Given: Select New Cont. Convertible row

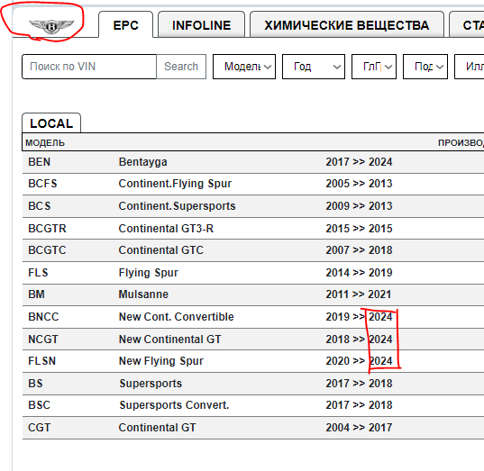Looking at the screenshot, I should [253, 317].
